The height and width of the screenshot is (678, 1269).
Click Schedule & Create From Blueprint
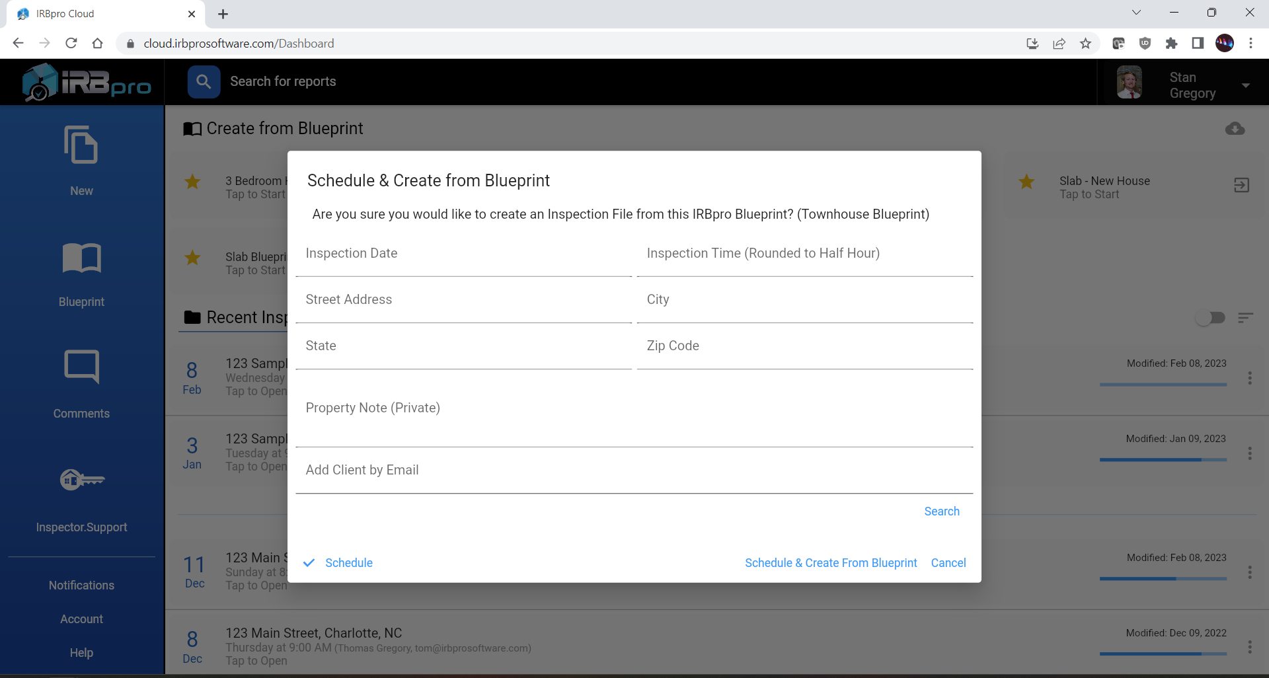click(831, 563)
